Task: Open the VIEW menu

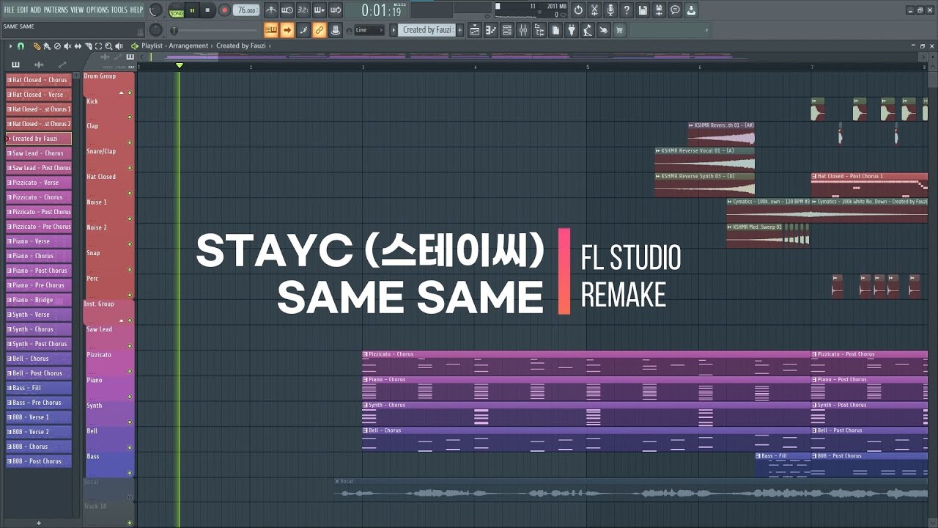Action: (x=77, y=10)
